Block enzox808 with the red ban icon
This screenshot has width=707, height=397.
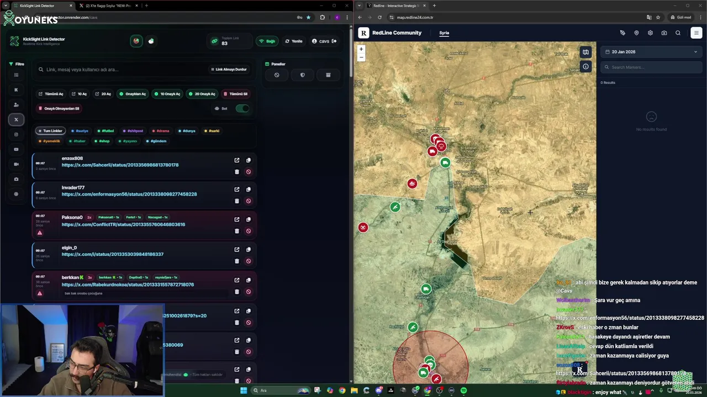point(249,171)
